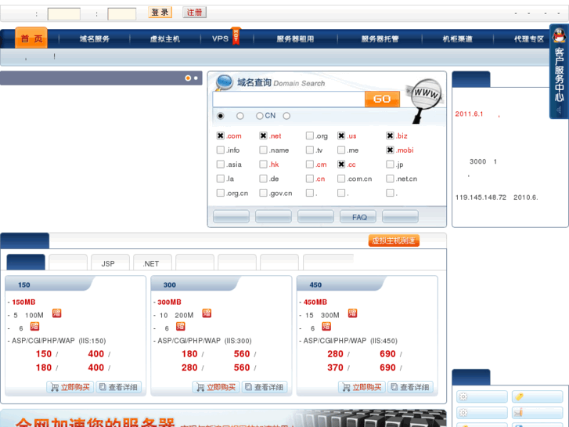
Task: Toggle the .net domain checkbox
Action: pos(264,136)
